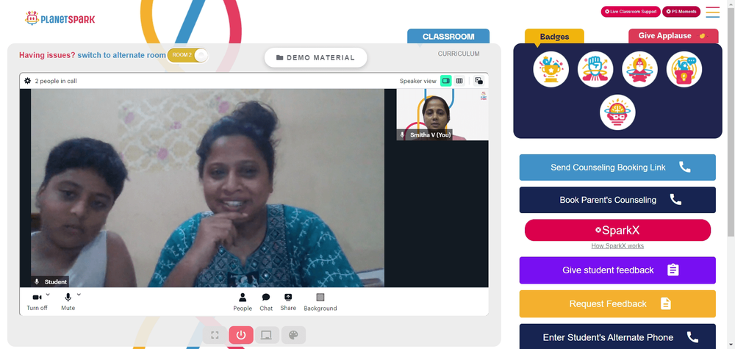Click the laptop screen icon button
The width and height of the screenshot is (735, 349).
click(267, 335)
